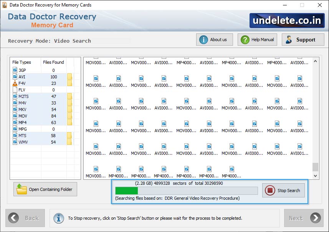Open the green About us info button

pyautogui.click(x=214, y=39)
